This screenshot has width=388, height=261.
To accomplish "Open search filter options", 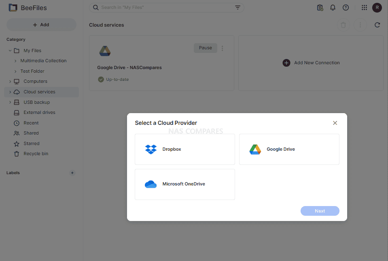I will point(237,7).
